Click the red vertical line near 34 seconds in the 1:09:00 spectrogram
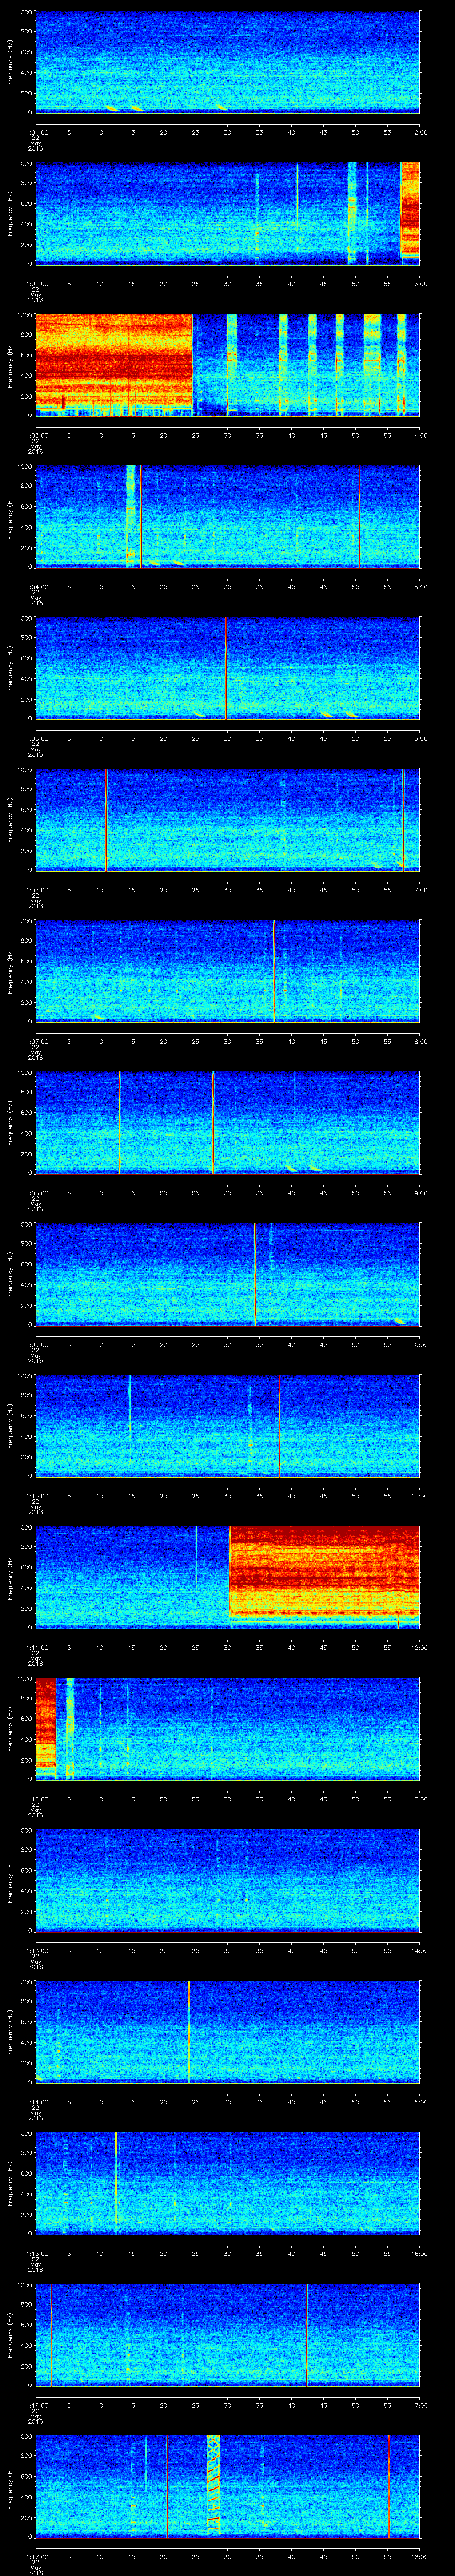Screen dimensions: 455x2576 coord(255,1274)
